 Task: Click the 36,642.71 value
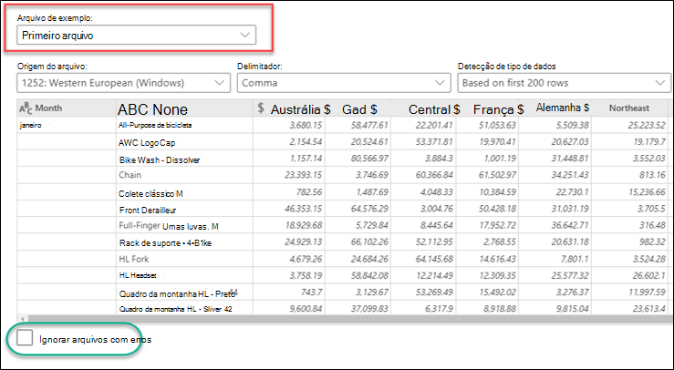pos(570,225)
